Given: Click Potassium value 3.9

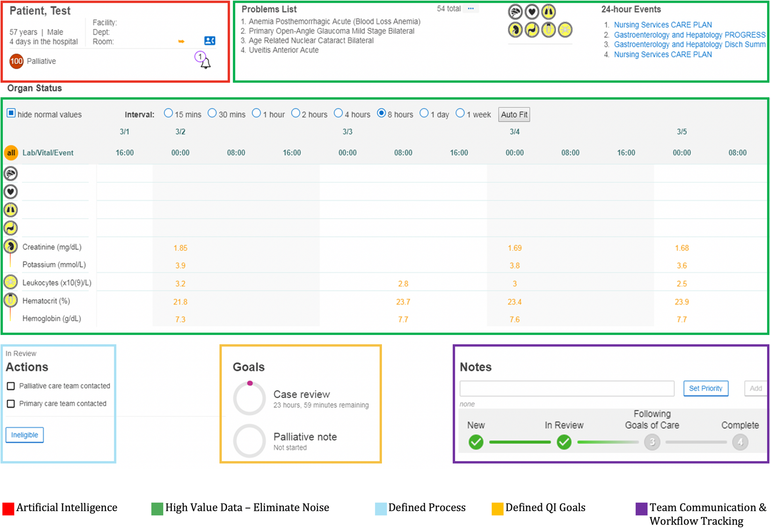Looking at the screenshot, I should (180, 266).
